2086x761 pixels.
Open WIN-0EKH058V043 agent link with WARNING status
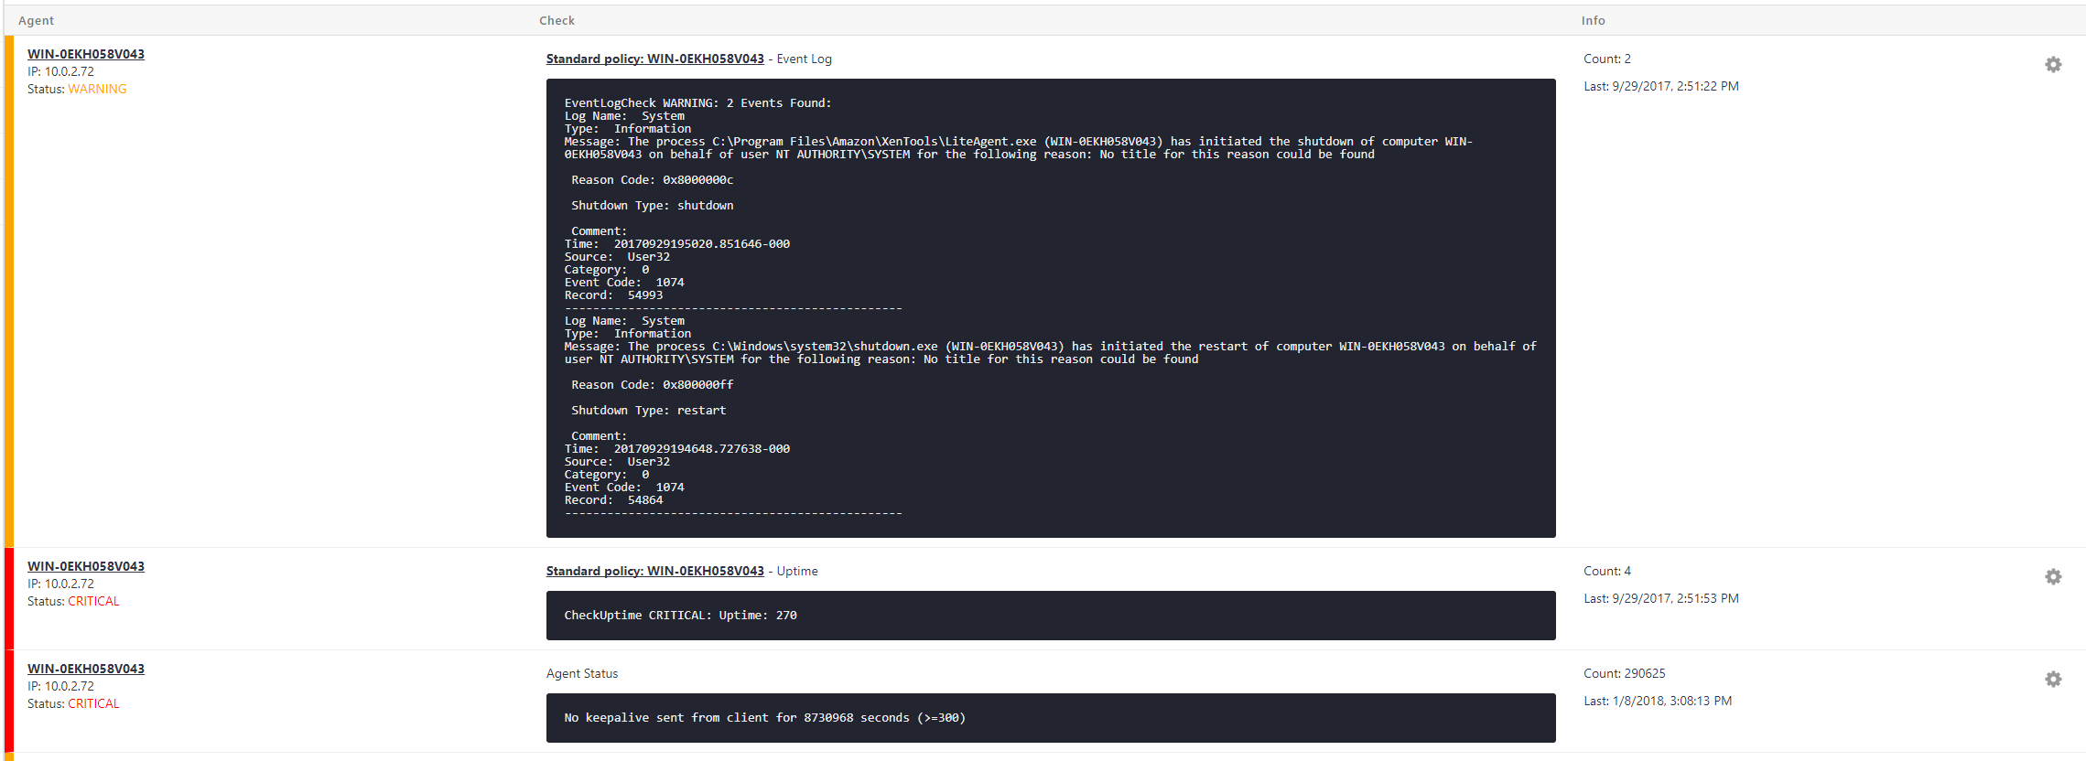[86, 54]
